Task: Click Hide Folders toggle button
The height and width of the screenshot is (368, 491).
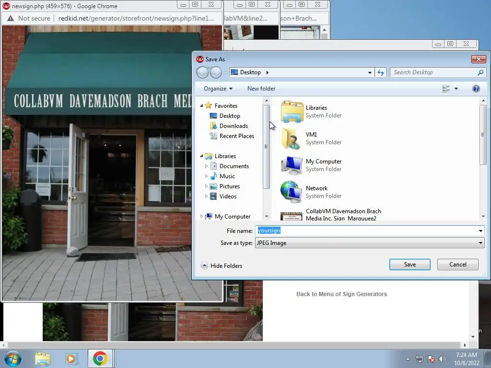Action: click(222, 265)
